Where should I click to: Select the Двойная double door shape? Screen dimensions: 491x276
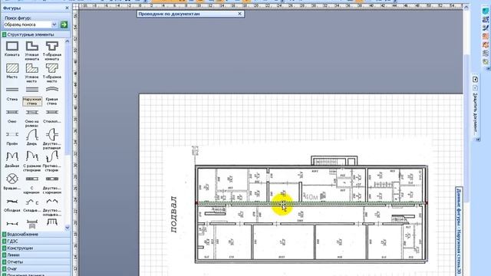12,159
